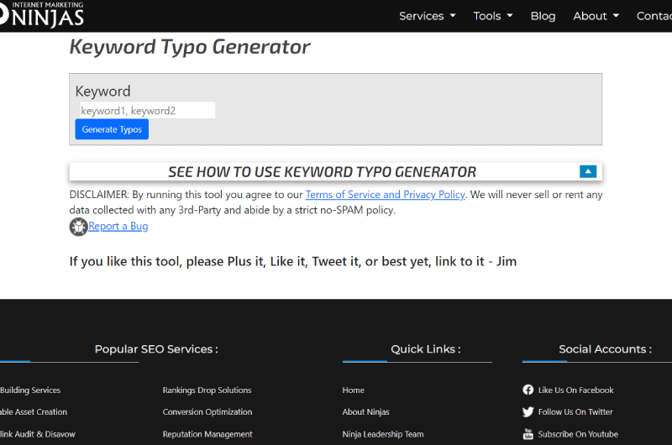Open Subscribe On Youtube link
Screen dimensions: 672x445
578,434
